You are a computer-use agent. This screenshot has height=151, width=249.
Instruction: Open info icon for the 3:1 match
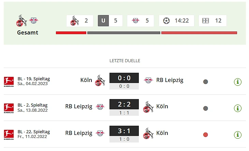click(238, 135)
